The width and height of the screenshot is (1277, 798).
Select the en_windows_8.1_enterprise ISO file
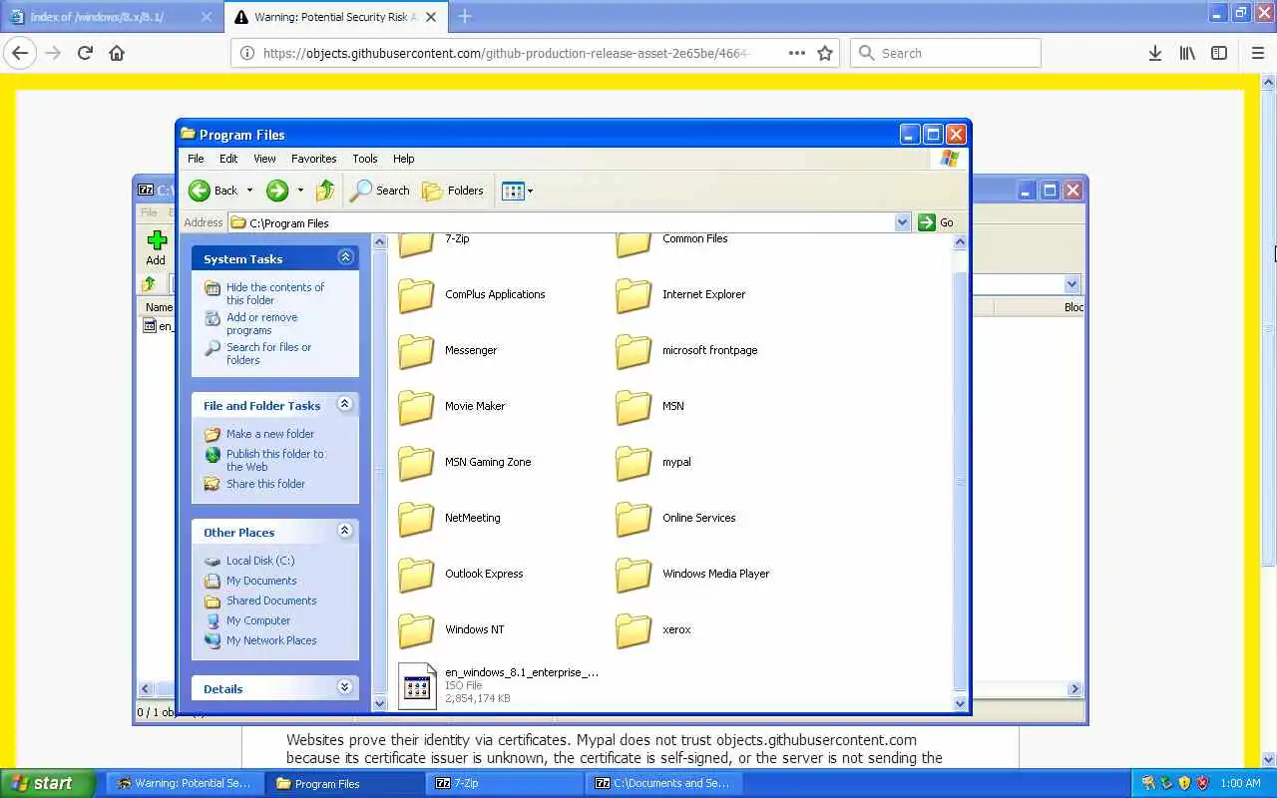tap(499, 685)
